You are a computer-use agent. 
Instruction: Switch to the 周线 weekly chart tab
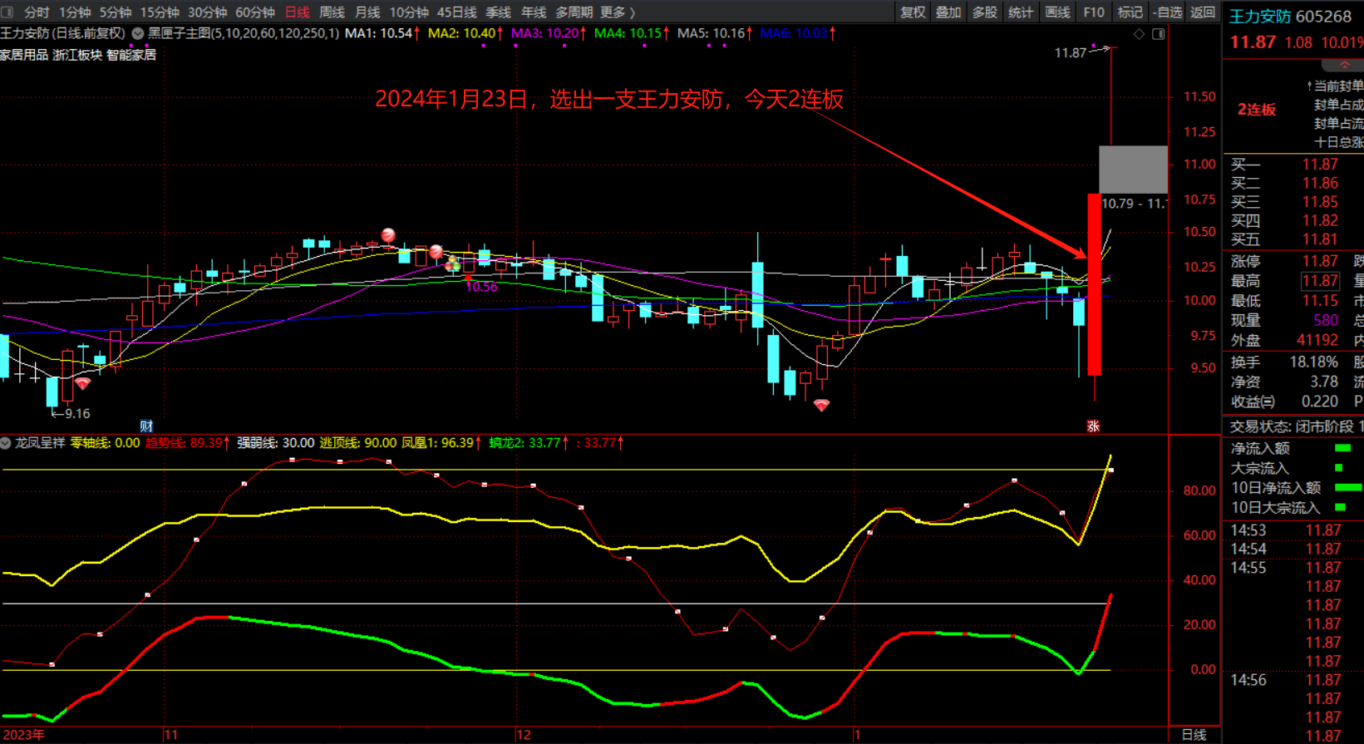(x=332, y=12)
